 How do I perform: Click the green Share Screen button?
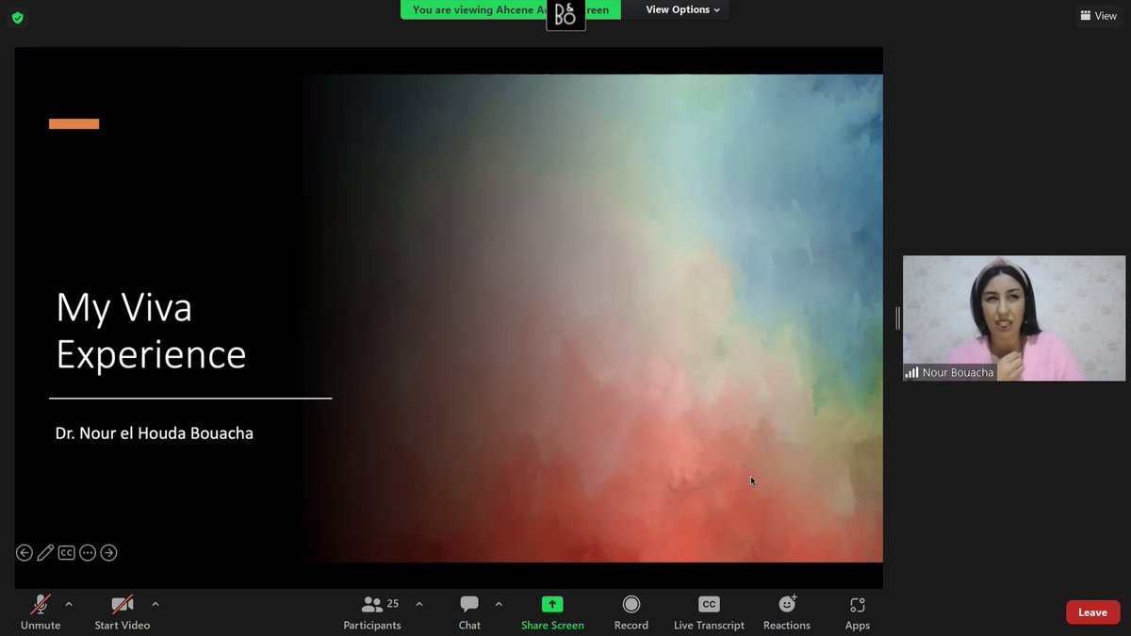pos(552,612)
